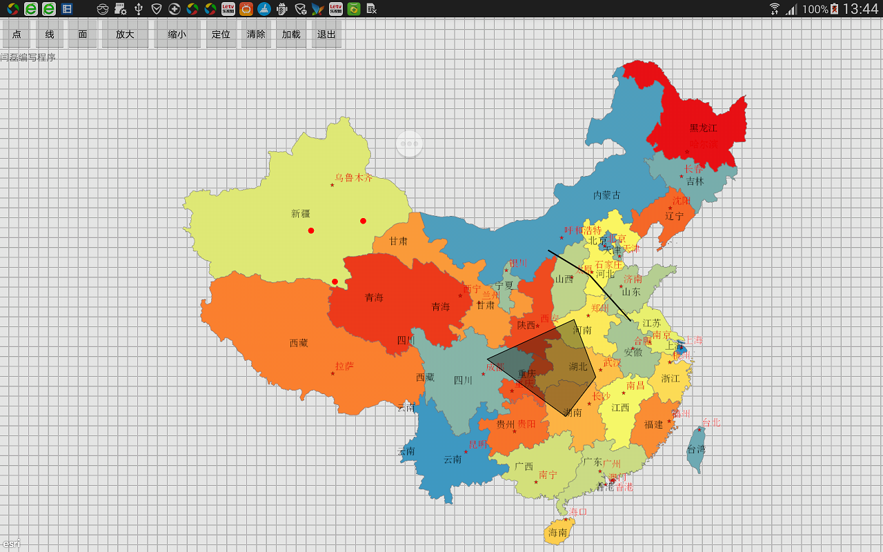Tap the 宁夏 region label
Screen dimensions: 883x552
[x=504, y=286]
